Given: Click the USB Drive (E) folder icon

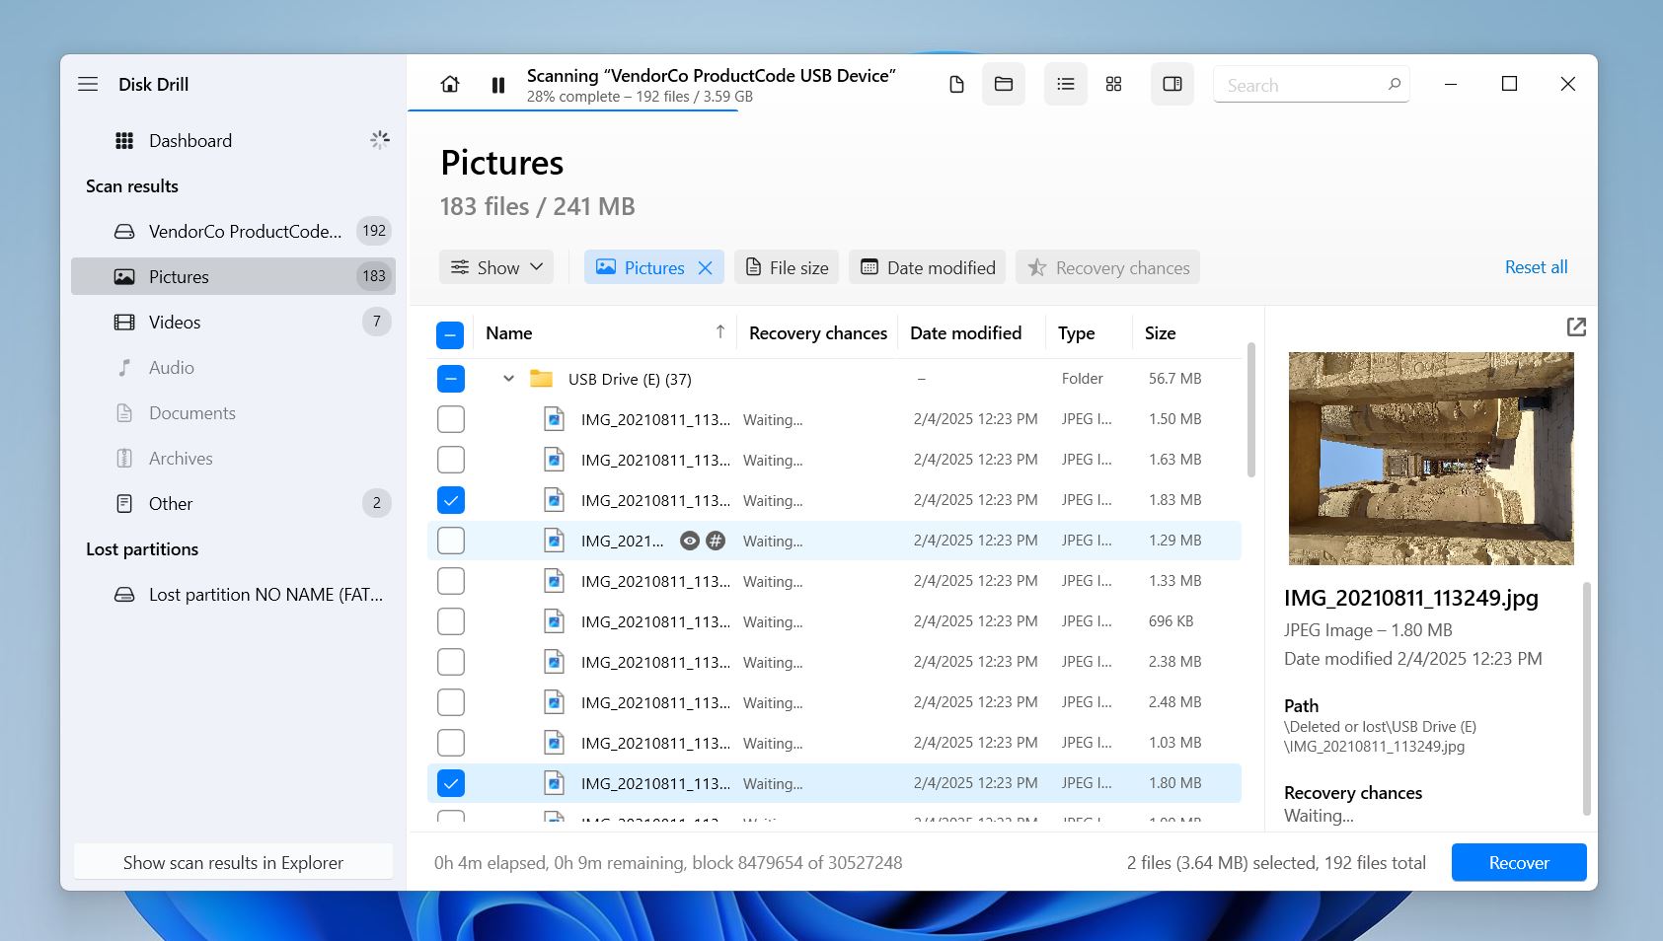Looking at the screenshot, I should (x=541, y=378).
